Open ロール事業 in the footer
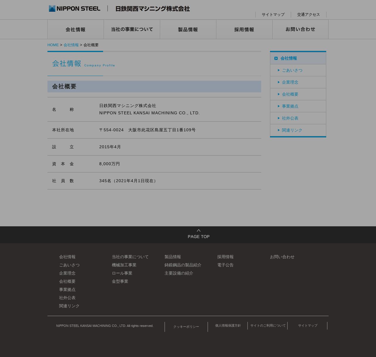This screenshot has height=357, width=376. (x=122, y=273)
